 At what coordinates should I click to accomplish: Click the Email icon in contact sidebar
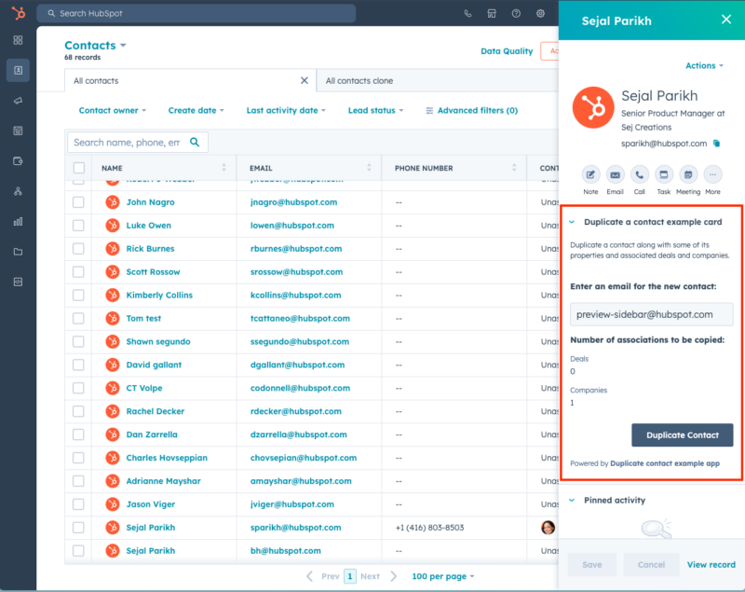pos(615,174)
